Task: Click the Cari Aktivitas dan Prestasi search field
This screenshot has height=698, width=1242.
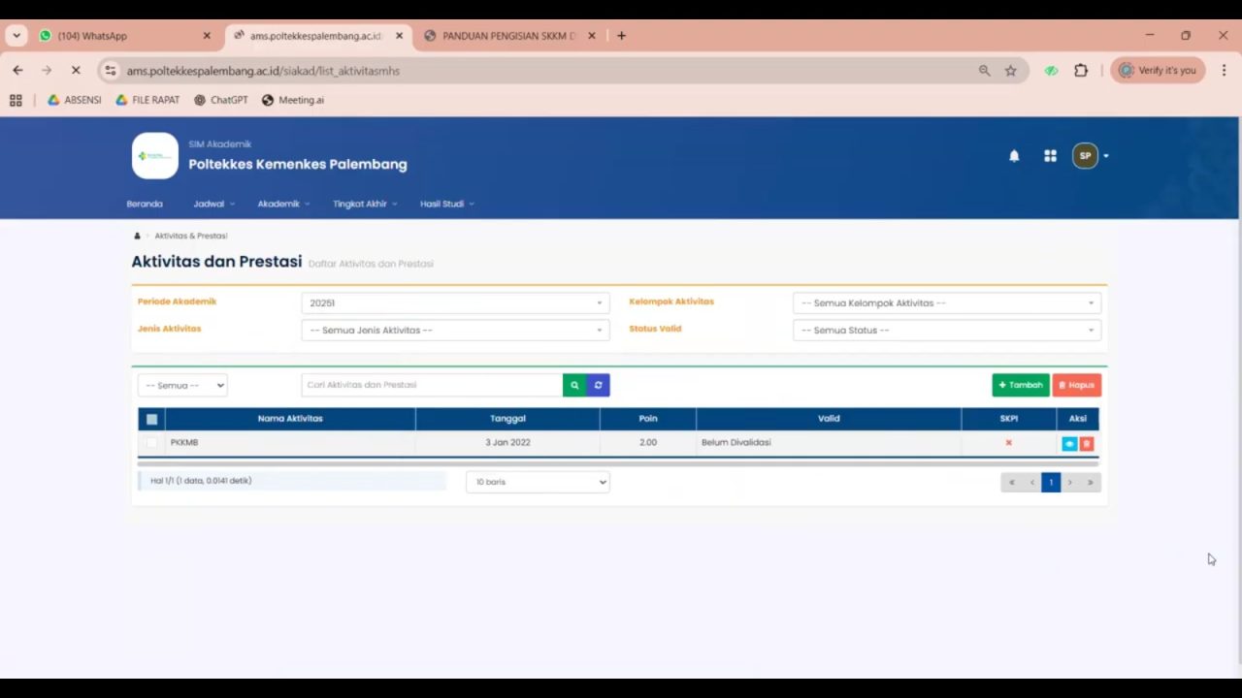Action: tap(432, 385)
